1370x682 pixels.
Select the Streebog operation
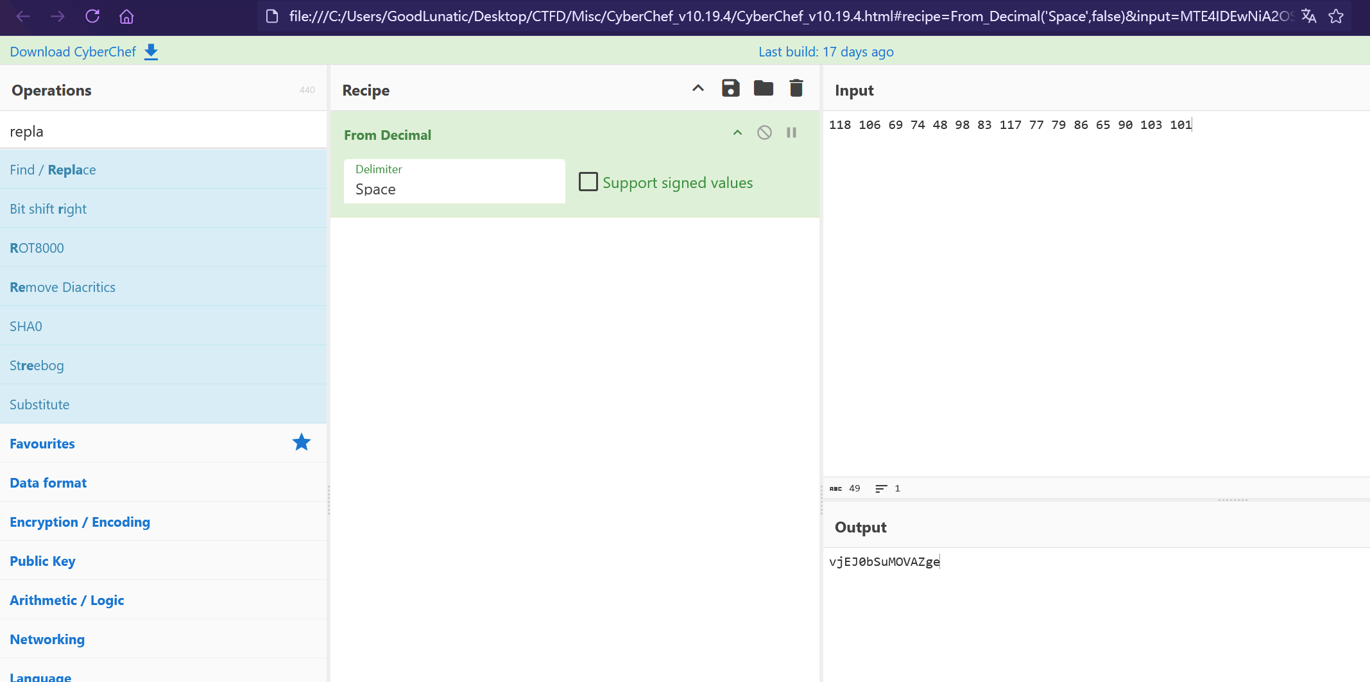point(163,365)
